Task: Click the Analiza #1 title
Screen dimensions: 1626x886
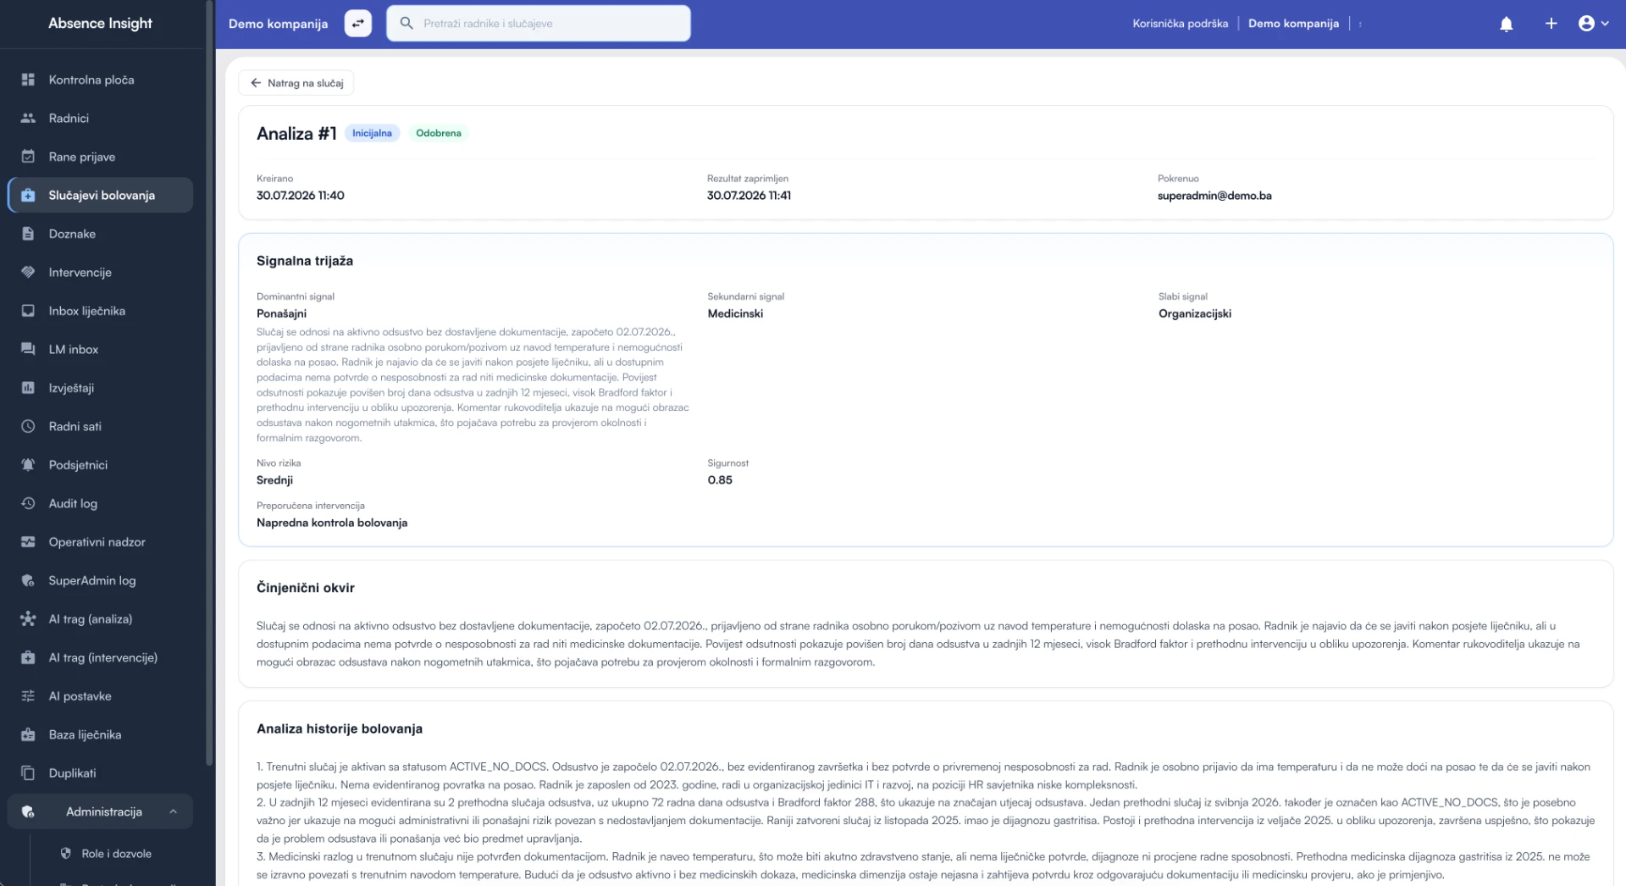Action: pyautogui.click(x=296, y=133)
